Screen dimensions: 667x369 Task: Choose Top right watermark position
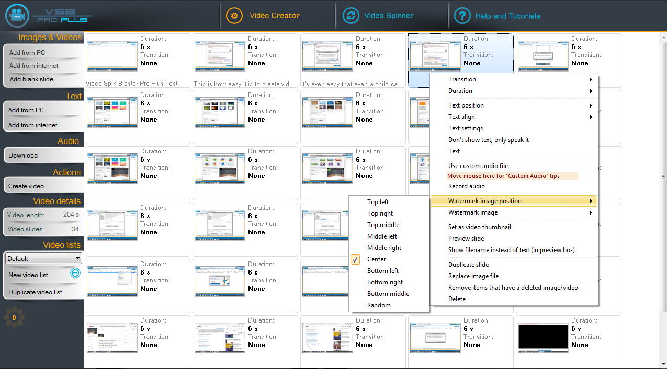[x=389, y=213]
